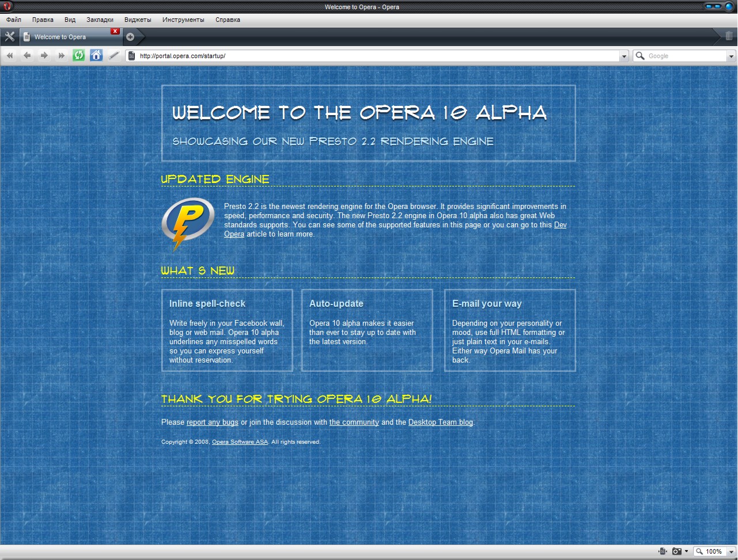Click the Updated Engine heading
738x560 pixels.
215,179
